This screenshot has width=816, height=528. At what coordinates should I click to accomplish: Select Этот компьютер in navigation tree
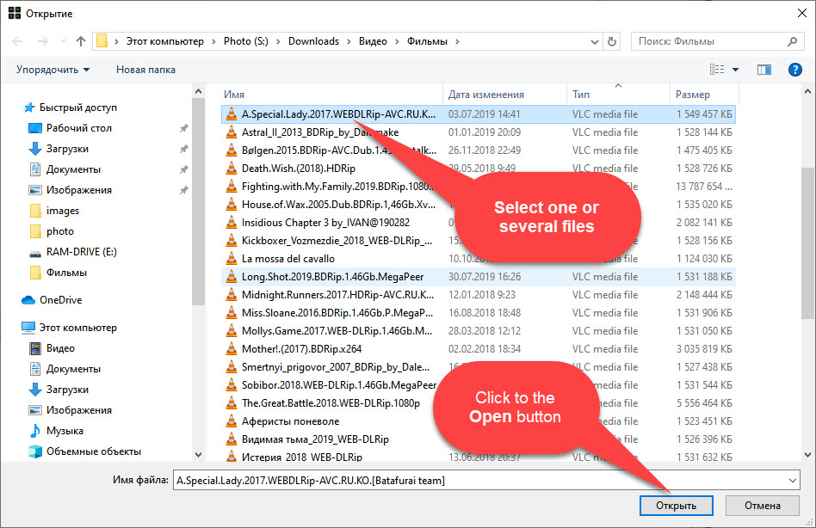[78, 328]
